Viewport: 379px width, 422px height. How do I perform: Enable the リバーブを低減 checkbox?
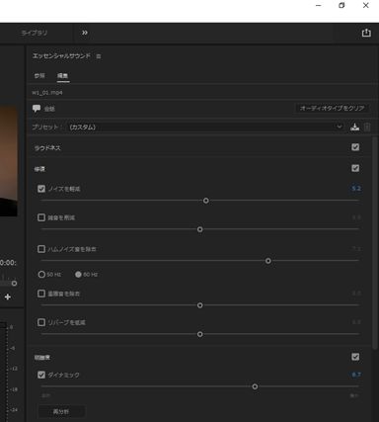[x=41, y=322]
